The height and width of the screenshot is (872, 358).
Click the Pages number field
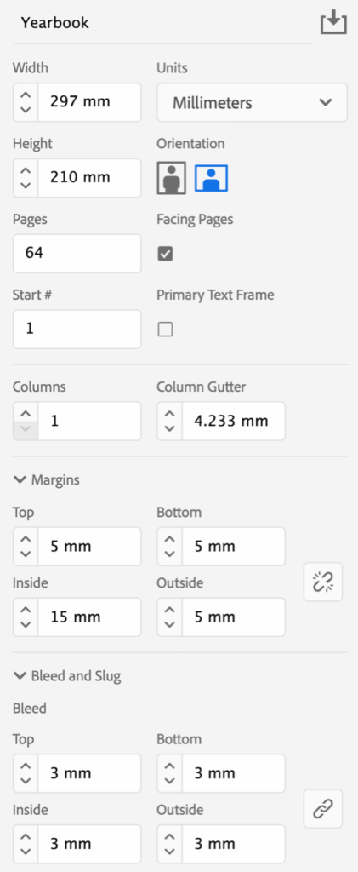point(77,254)
